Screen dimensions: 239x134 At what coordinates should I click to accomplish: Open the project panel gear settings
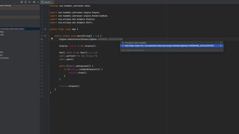click(34, 2)
